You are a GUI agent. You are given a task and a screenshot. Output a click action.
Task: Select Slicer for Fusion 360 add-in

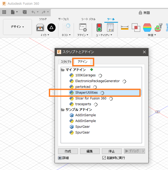tap(91, 98)
